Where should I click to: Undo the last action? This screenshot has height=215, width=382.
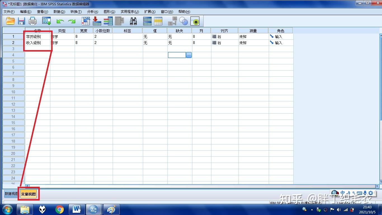coord(60,21)
